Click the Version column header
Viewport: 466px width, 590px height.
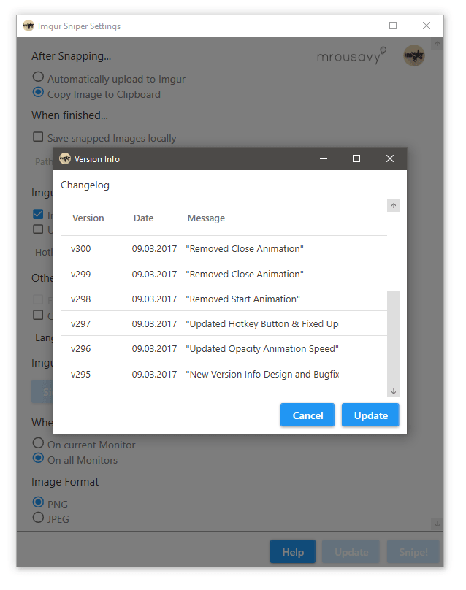click(x=88, y=218)
